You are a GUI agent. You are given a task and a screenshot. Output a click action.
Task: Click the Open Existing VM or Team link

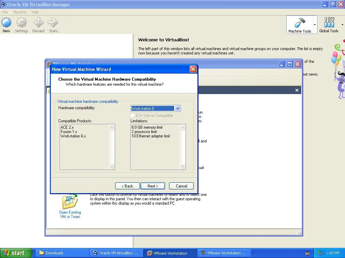coord(70,214)
